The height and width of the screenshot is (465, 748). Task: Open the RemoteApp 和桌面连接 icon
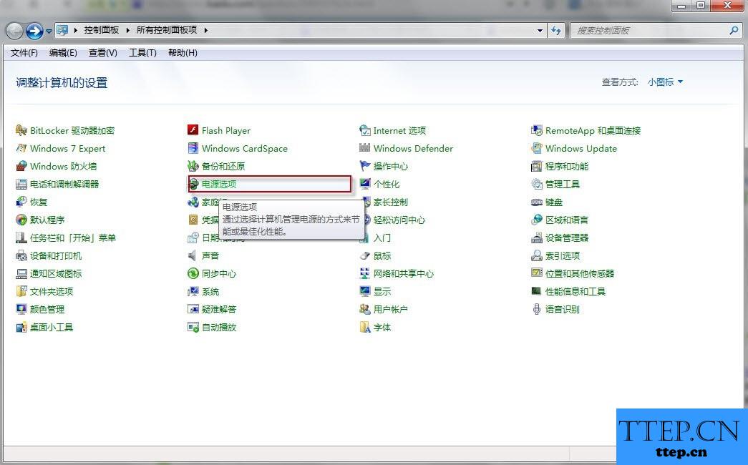537,130
